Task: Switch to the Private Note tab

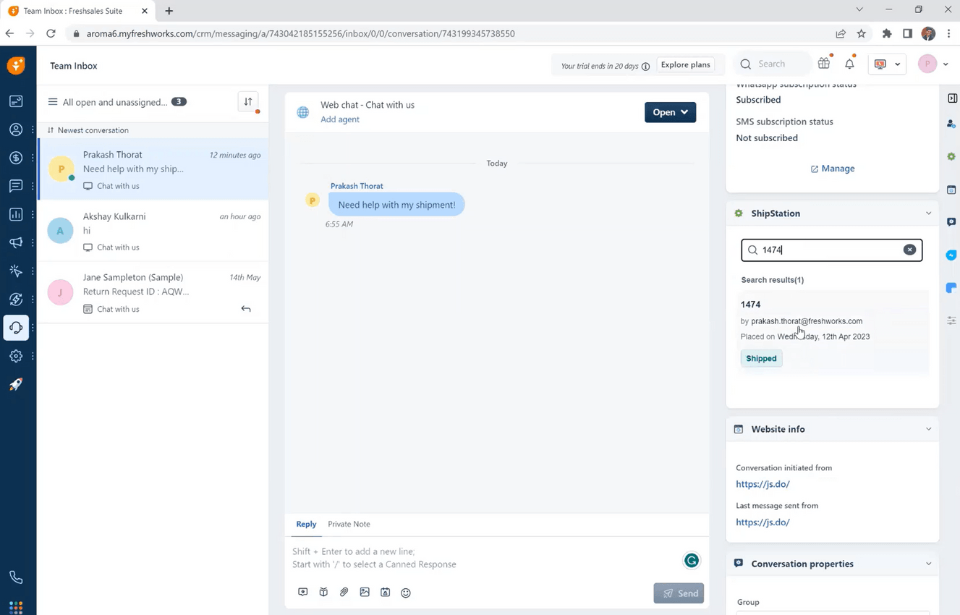Action: pyautogui.click(x=349, y=524)
